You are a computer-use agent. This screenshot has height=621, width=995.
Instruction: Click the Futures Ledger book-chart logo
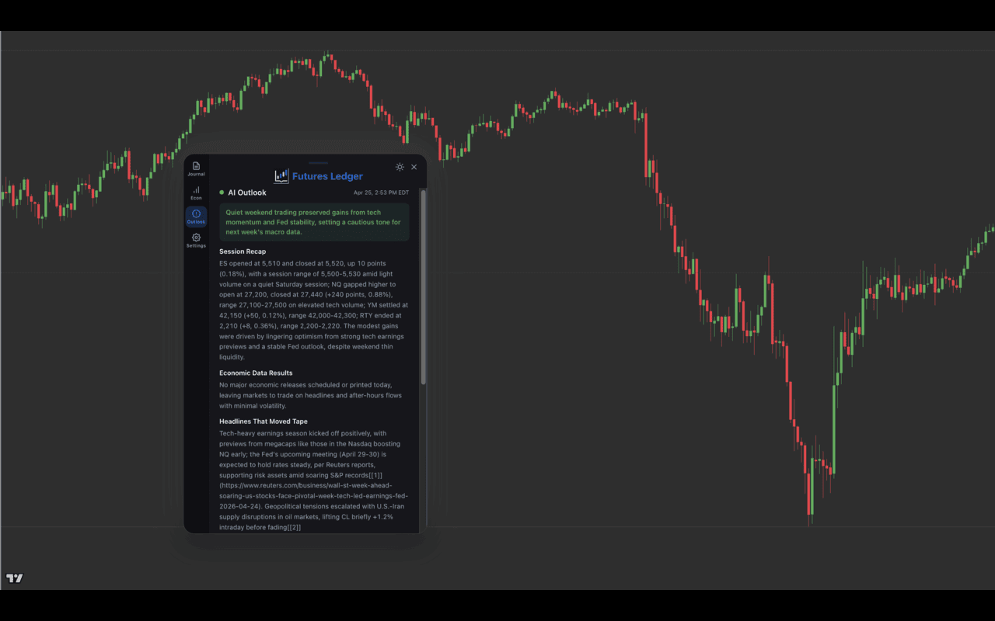click(x=281, y=176)
